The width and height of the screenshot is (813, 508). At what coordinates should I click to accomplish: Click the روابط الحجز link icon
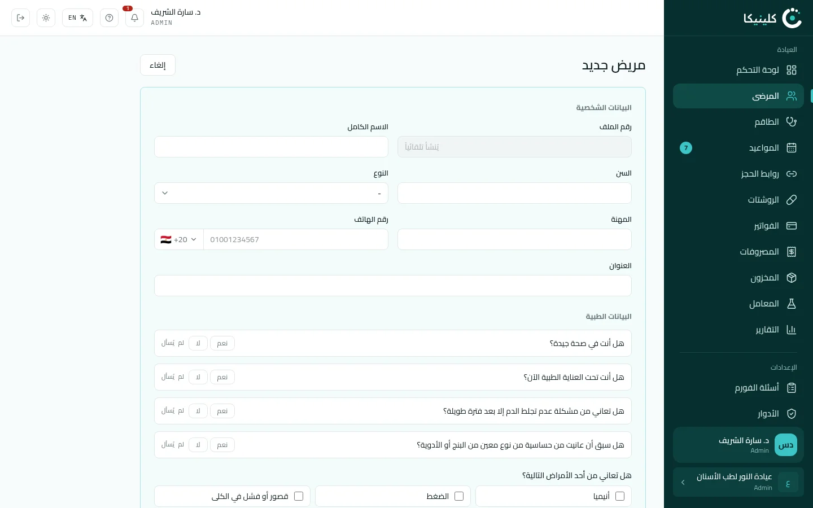coord(792,174)
